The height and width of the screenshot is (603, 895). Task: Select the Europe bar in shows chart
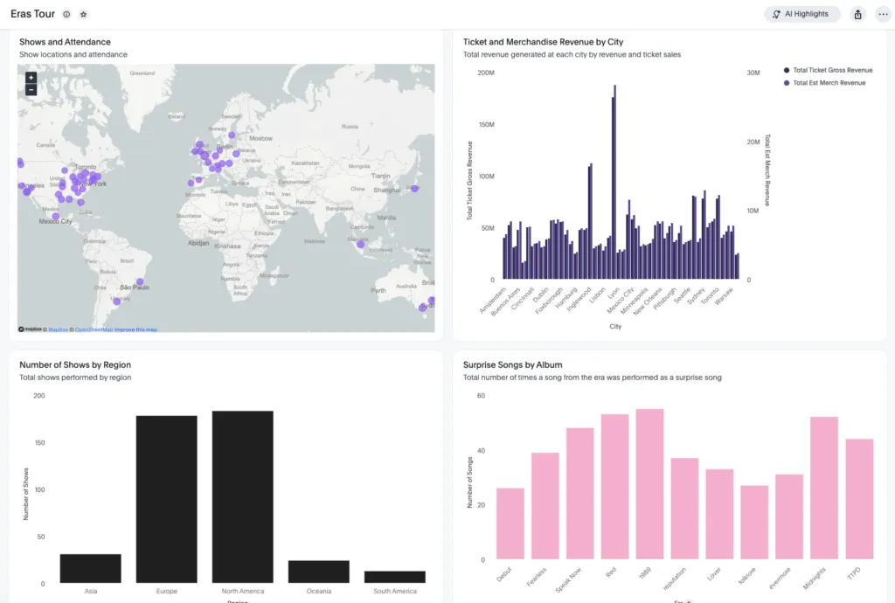[x=166, y=499]
